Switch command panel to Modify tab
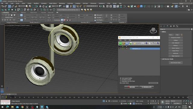193x109 pixels. (x=164, y=26)
